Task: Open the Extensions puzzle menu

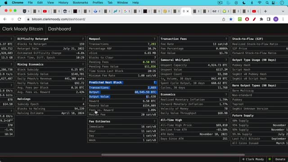Action: tap(261, 19)
